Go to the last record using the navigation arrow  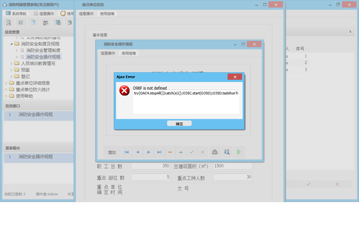click(x=159, y=152)
